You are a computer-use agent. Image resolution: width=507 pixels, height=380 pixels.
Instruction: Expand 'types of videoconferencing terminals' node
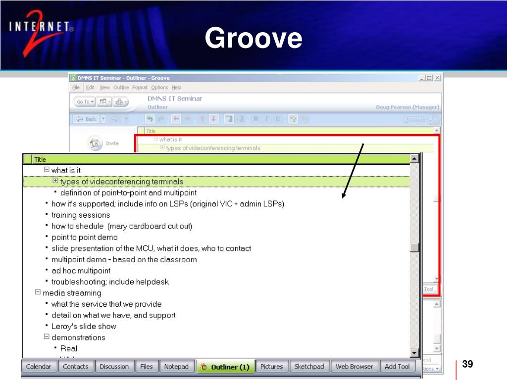(55, 181)
